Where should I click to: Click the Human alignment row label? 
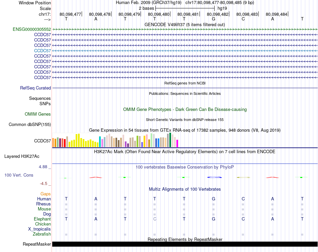tap(44, 199)
